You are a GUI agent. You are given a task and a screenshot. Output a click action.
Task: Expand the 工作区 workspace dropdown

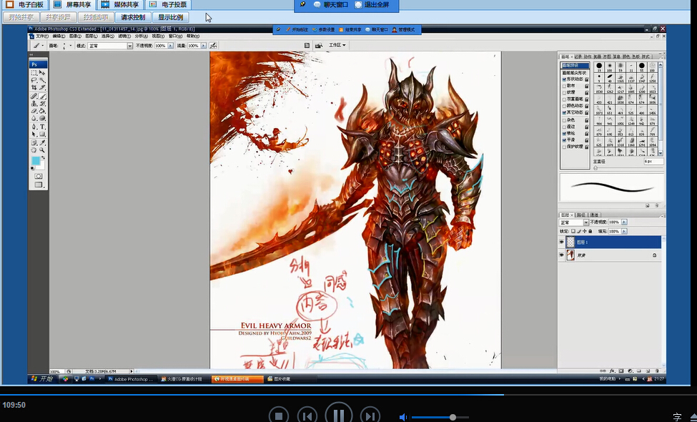coord(337,45)
